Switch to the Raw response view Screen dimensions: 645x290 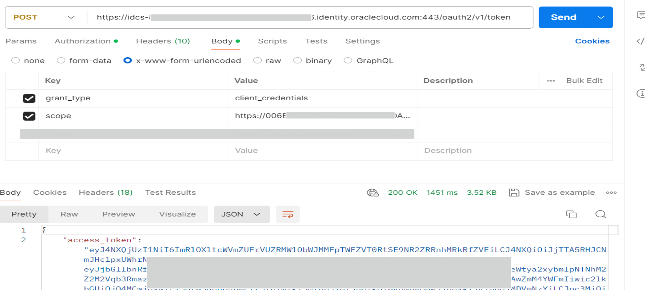point(69,214)
